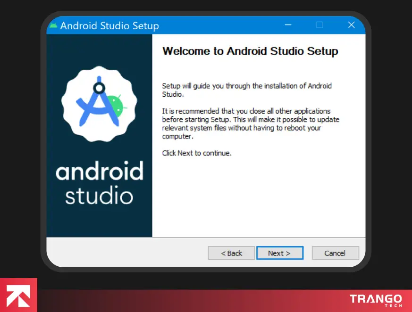The width and height of the screenshot is (412, 312).
Task: Click the "Setup will guide you" paragraph
Action: tap(247, 90)
